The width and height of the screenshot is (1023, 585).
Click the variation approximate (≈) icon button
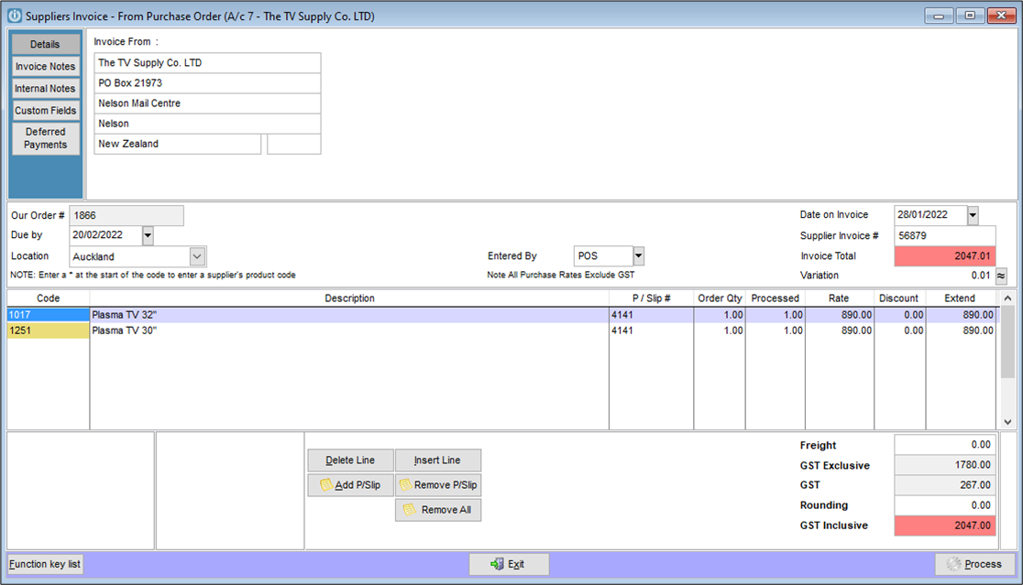click(x=1002, y=276)
